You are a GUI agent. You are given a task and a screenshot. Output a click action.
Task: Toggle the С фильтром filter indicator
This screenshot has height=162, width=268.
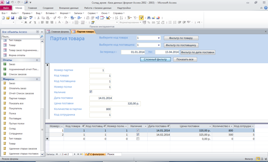point(95,154)
